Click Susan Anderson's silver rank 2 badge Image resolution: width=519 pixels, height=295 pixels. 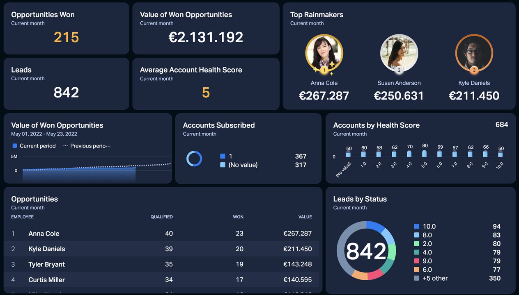pyautogui.click(x=399, y=70)
